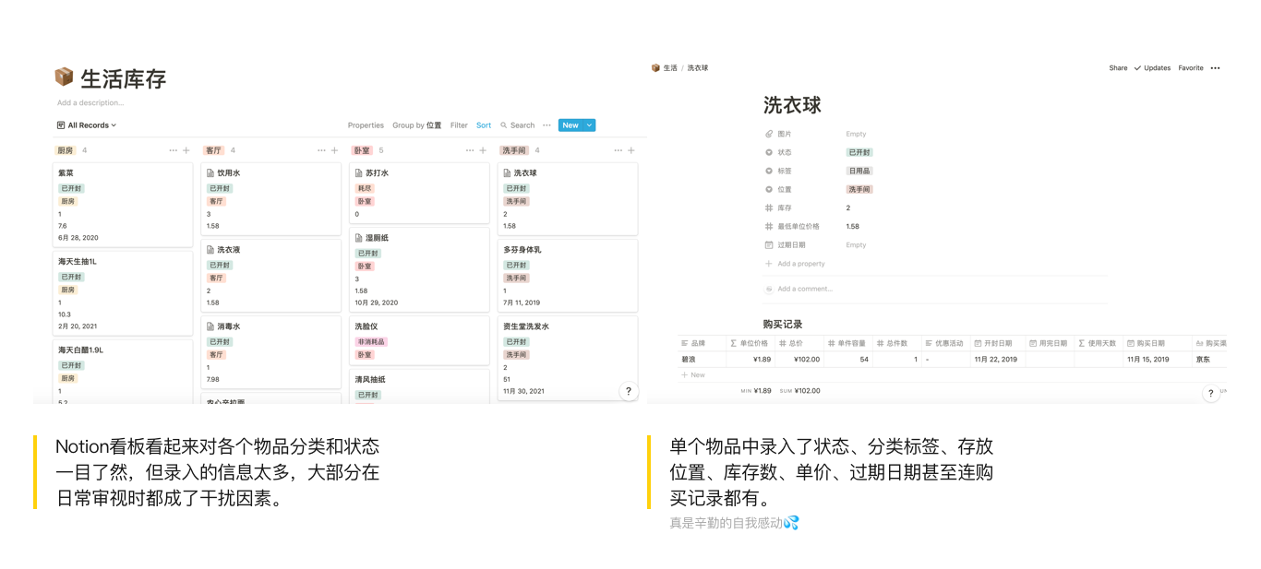Open the page three-dot menu beside Favorite
Screen dimensions: 1261x569
pyautogui.click(x=1215, y=68)
